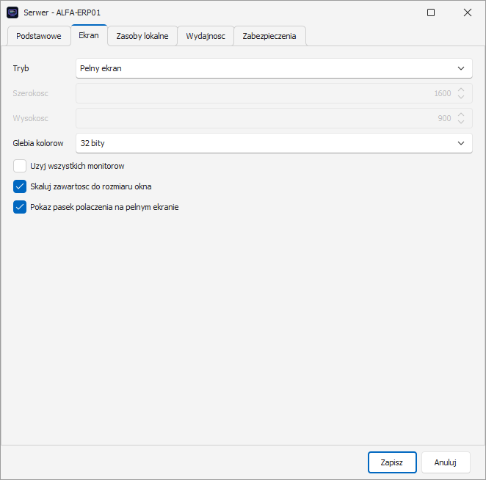The width and height of the screenshot is (486, 480).
Task: Click the Szerokosc field showing 1600
Action: (x=274, y=93)
